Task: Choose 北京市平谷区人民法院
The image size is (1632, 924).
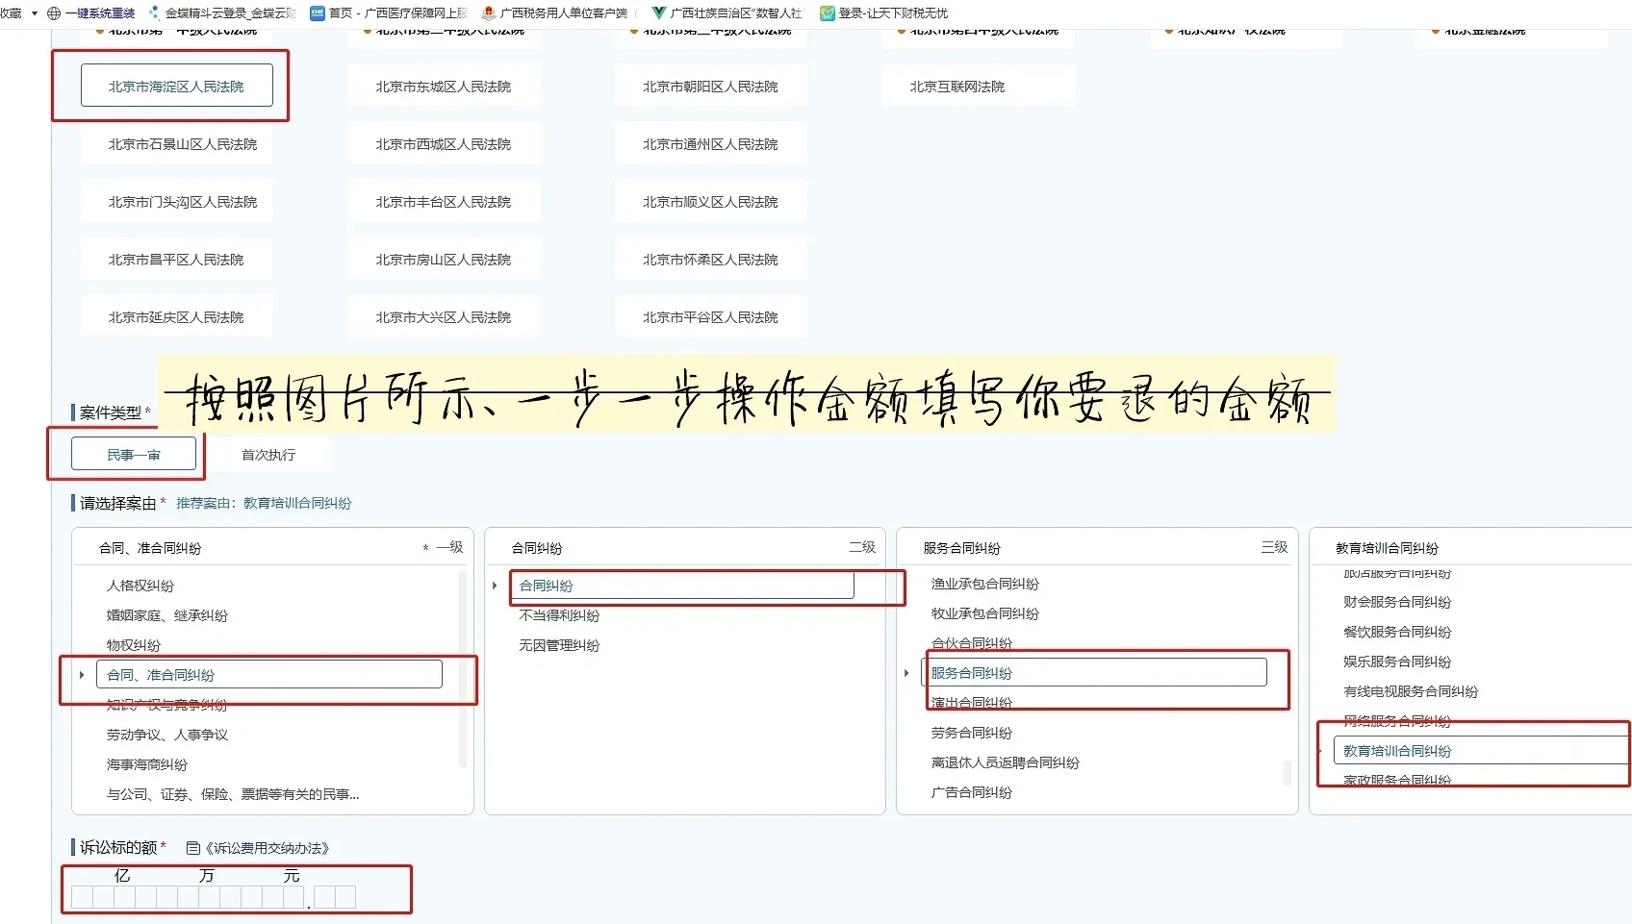Action: coord(711,316)
